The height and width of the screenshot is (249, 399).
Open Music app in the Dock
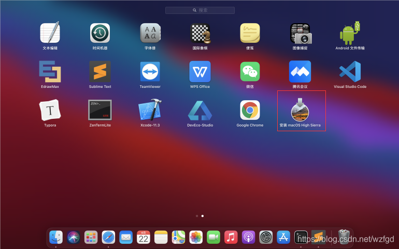point(231,237)
